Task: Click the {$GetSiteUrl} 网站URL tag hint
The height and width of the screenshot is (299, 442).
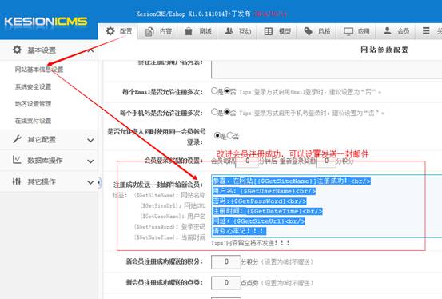Action: tap(173, 205)
